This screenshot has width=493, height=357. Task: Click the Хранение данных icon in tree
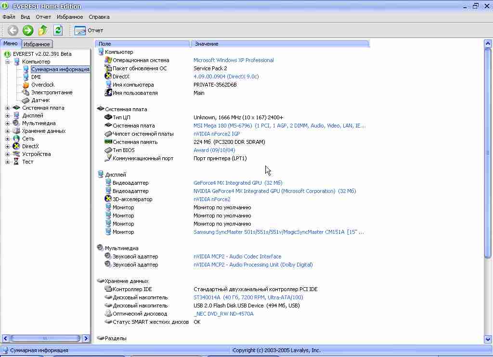(16, 131)
